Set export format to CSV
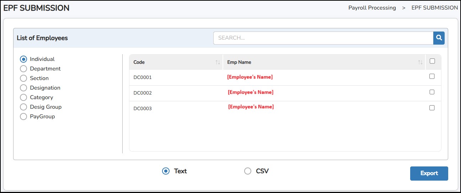This screenshot has width=461, height=193. pyautogui.click(x=248, y=171)
